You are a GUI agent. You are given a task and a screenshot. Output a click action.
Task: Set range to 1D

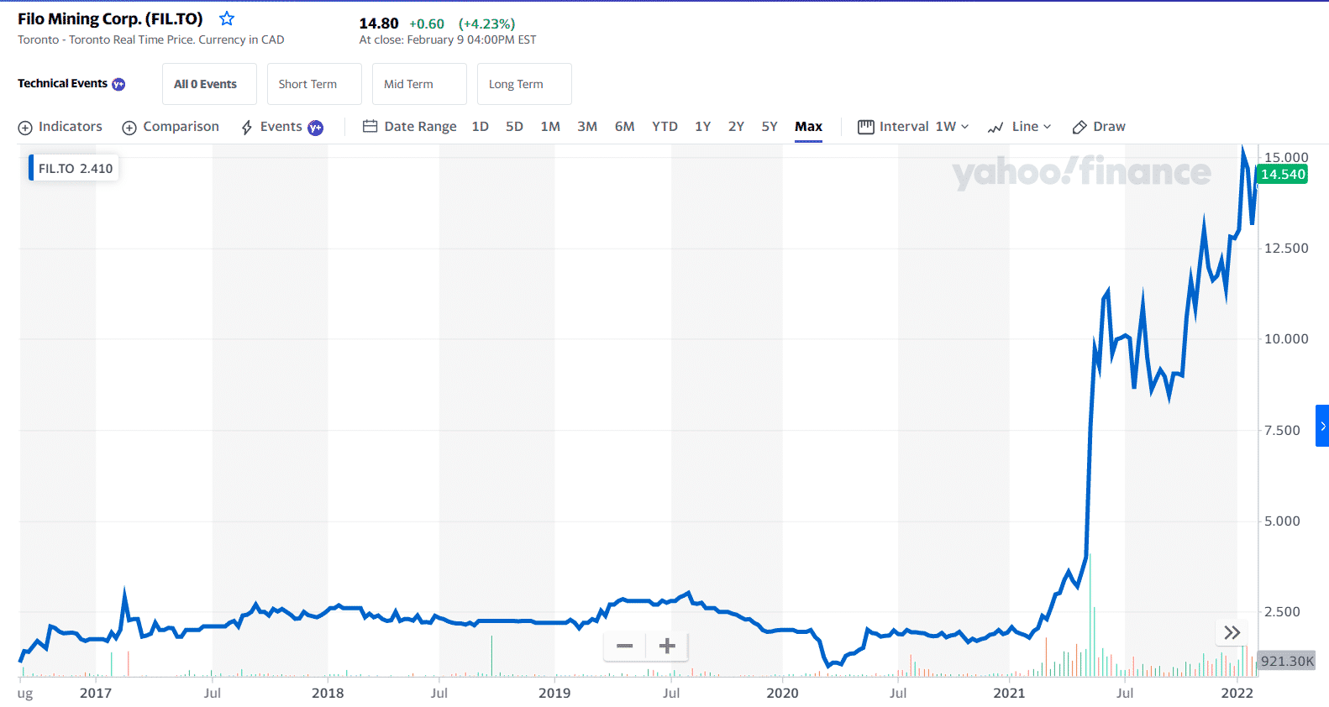(x=480, y=127)
